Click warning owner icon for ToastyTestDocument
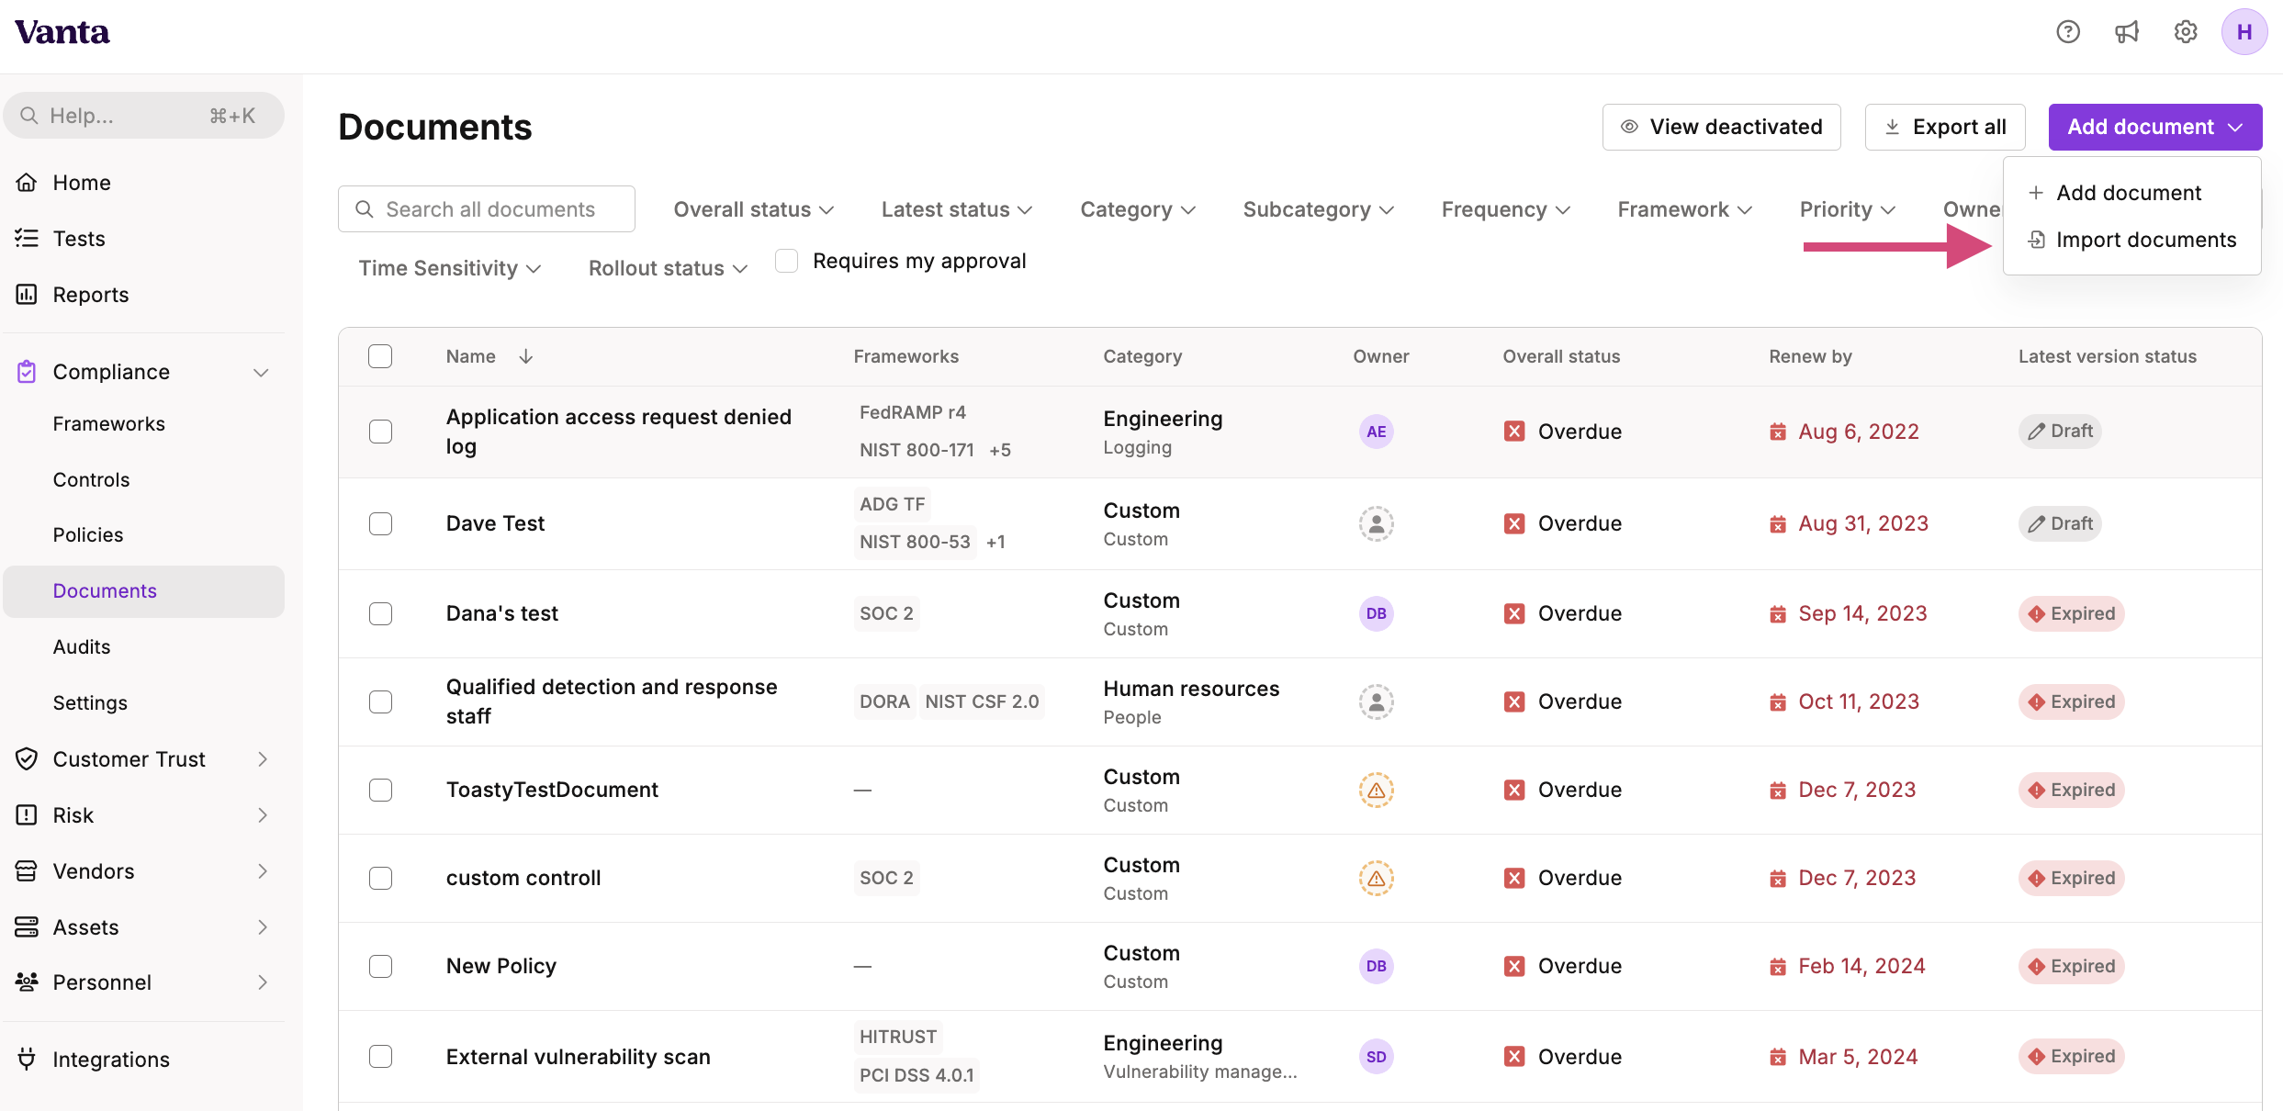Image resolution: width=2283 pixels, height=1111 pixels. click(1376, 790)
